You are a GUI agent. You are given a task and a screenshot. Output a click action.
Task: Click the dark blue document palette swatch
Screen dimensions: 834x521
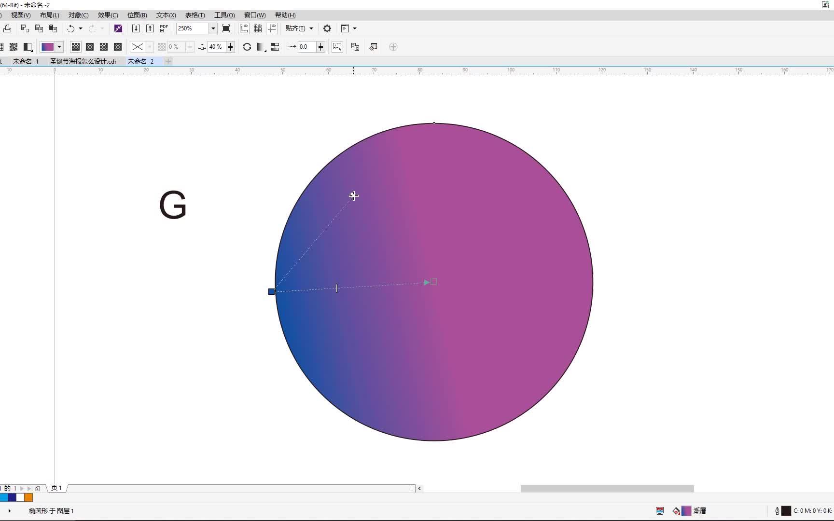tap(12, 497)
